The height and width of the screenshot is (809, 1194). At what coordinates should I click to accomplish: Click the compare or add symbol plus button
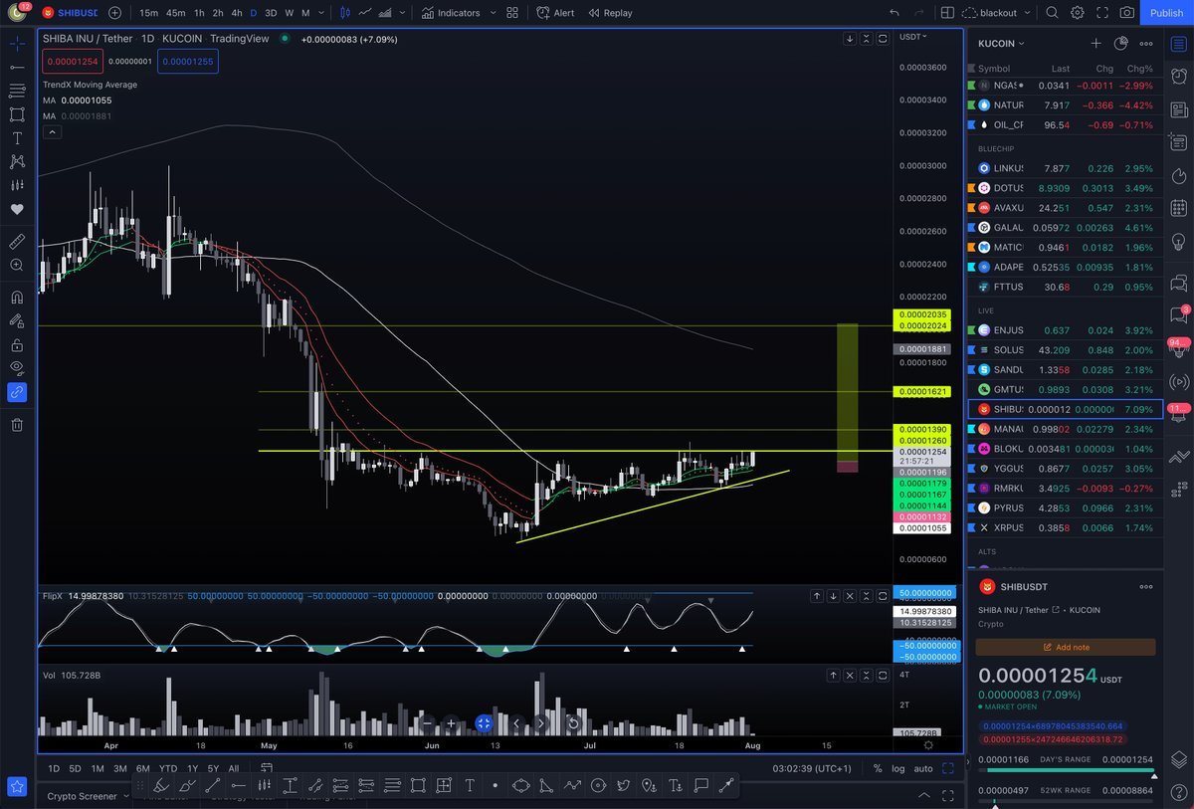tap(114, 13)
